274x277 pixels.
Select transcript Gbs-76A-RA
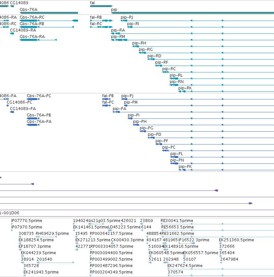(32, 37)
